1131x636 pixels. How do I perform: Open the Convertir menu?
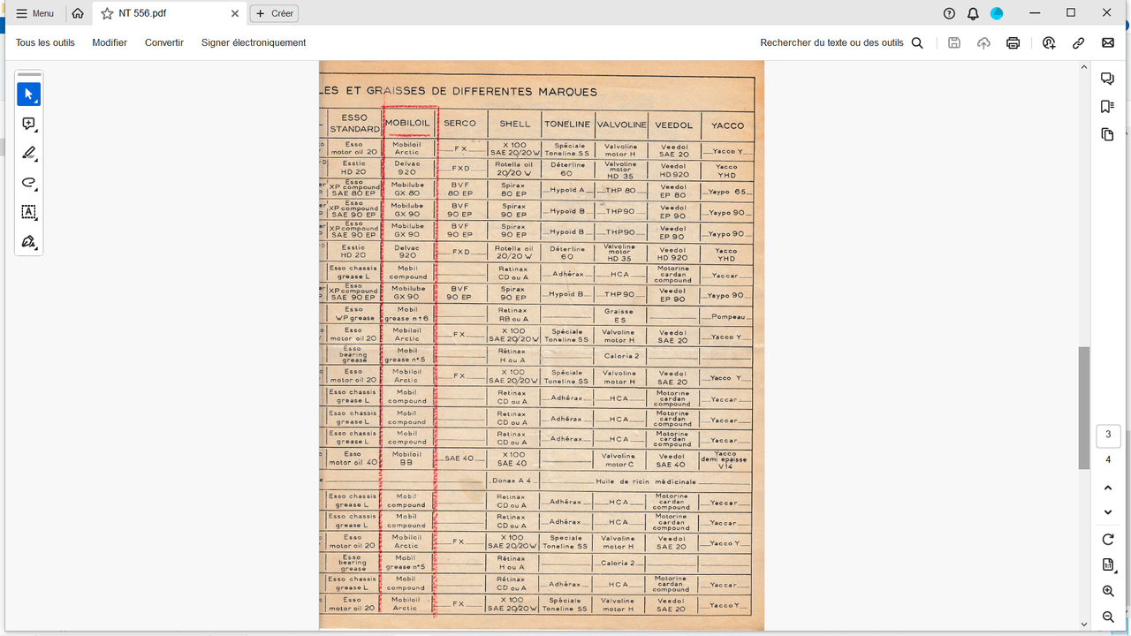pyautogui.click(x=164, y=42)
